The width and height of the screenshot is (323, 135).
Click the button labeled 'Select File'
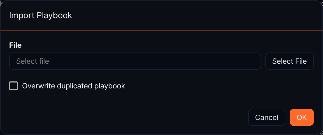pyautogui.click(x=289, y=61)
